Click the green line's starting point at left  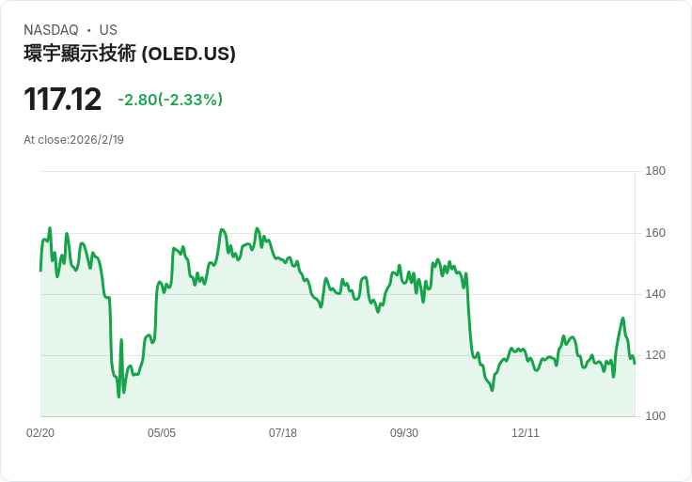coord(40,271)
